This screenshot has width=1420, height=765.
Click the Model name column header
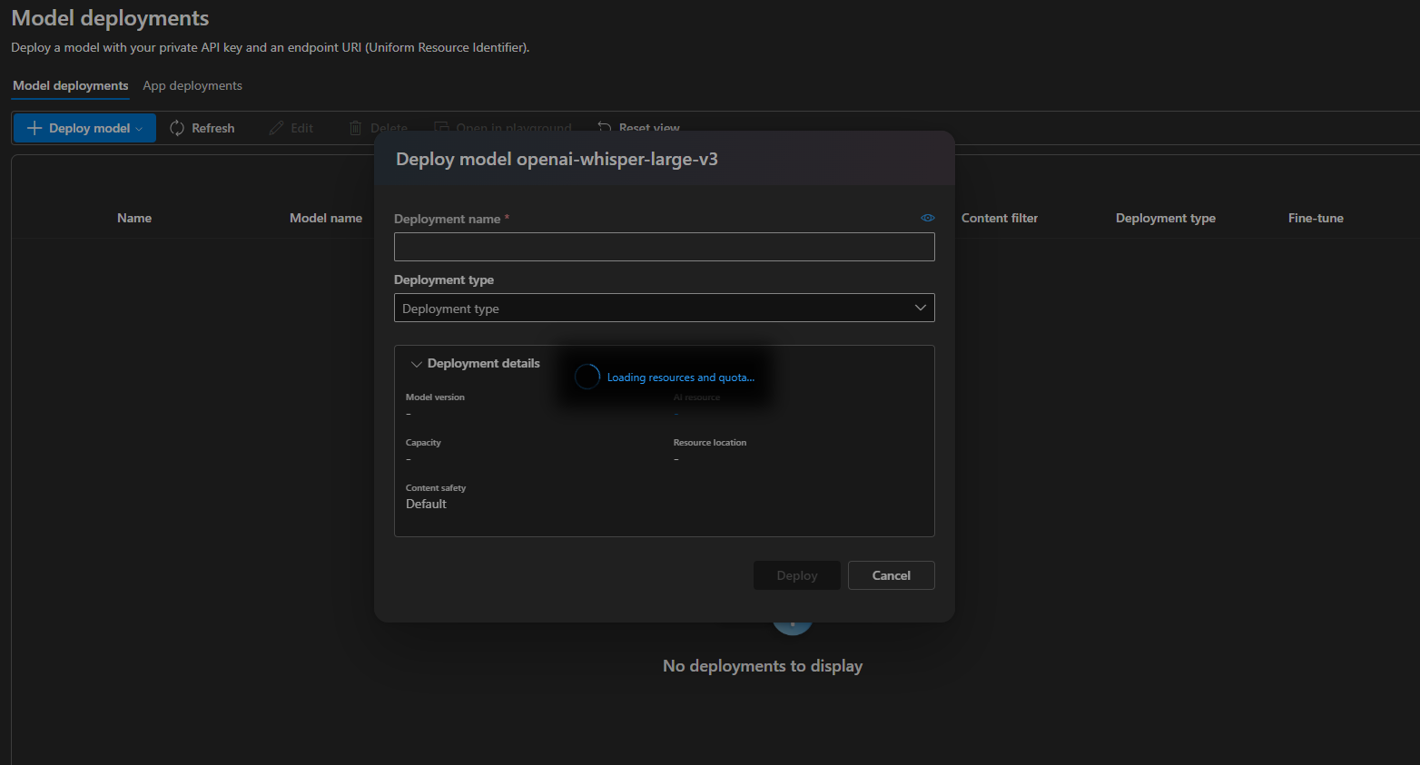326,218
